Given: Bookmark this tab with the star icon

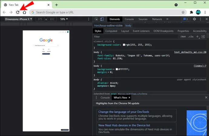Looking at the screenshot, I should click(183, 12).
